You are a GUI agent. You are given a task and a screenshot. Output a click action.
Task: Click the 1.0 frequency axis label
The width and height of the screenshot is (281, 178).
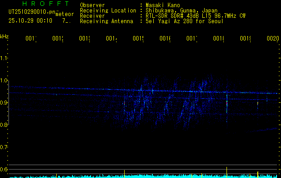pyautogui.click(x=4, y=80)
